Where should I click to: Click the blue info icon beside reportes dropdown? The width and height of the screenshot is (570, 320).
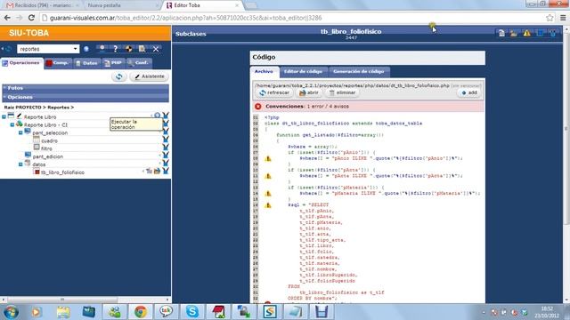(x=86, y=49)
